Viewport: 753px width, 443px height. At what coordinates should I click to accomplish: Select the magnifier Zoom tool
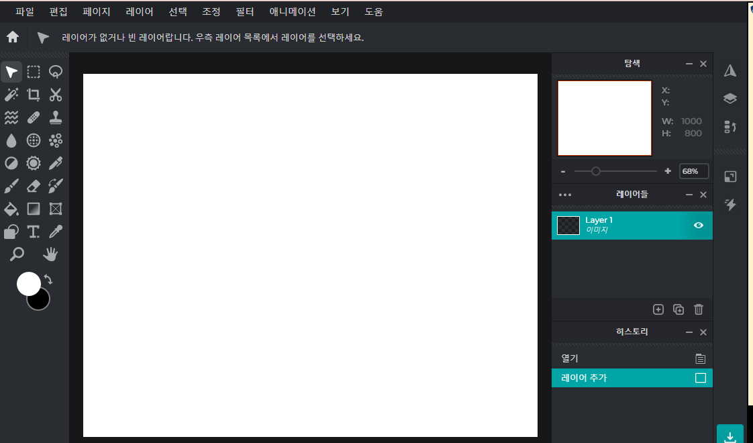(17, 254)
